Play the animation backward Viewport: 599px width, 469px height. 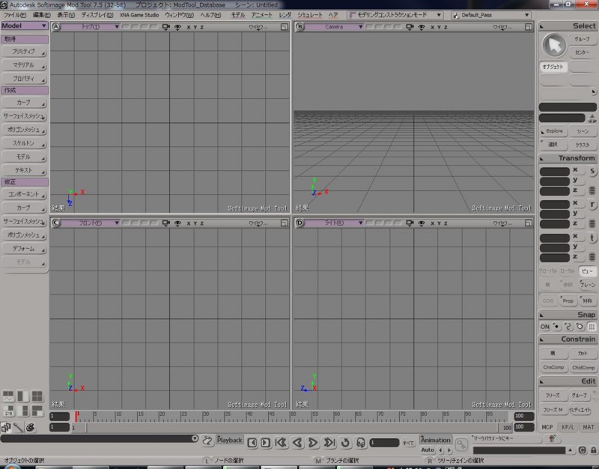pyautogui.click(x=297, y=443)
